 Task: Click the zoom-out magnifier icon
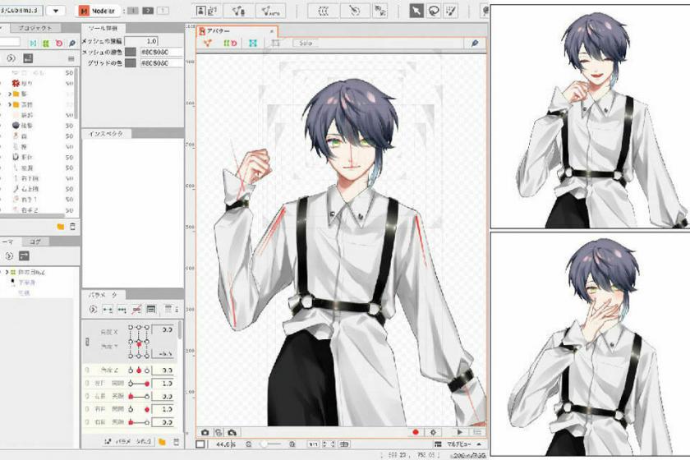point(249,444)
